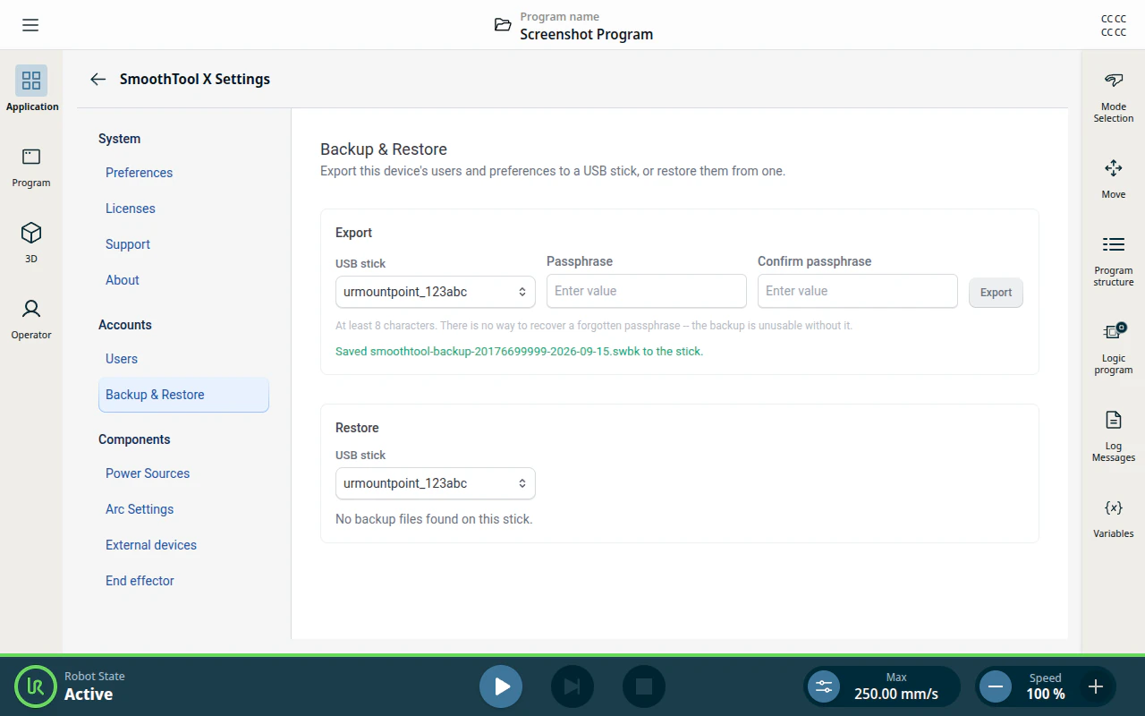
Task: Show the Program structure panel
Action: [1114, 260]
